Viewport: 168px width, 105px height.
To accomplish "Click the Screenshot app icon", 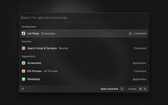I will (x=23, y=63).
